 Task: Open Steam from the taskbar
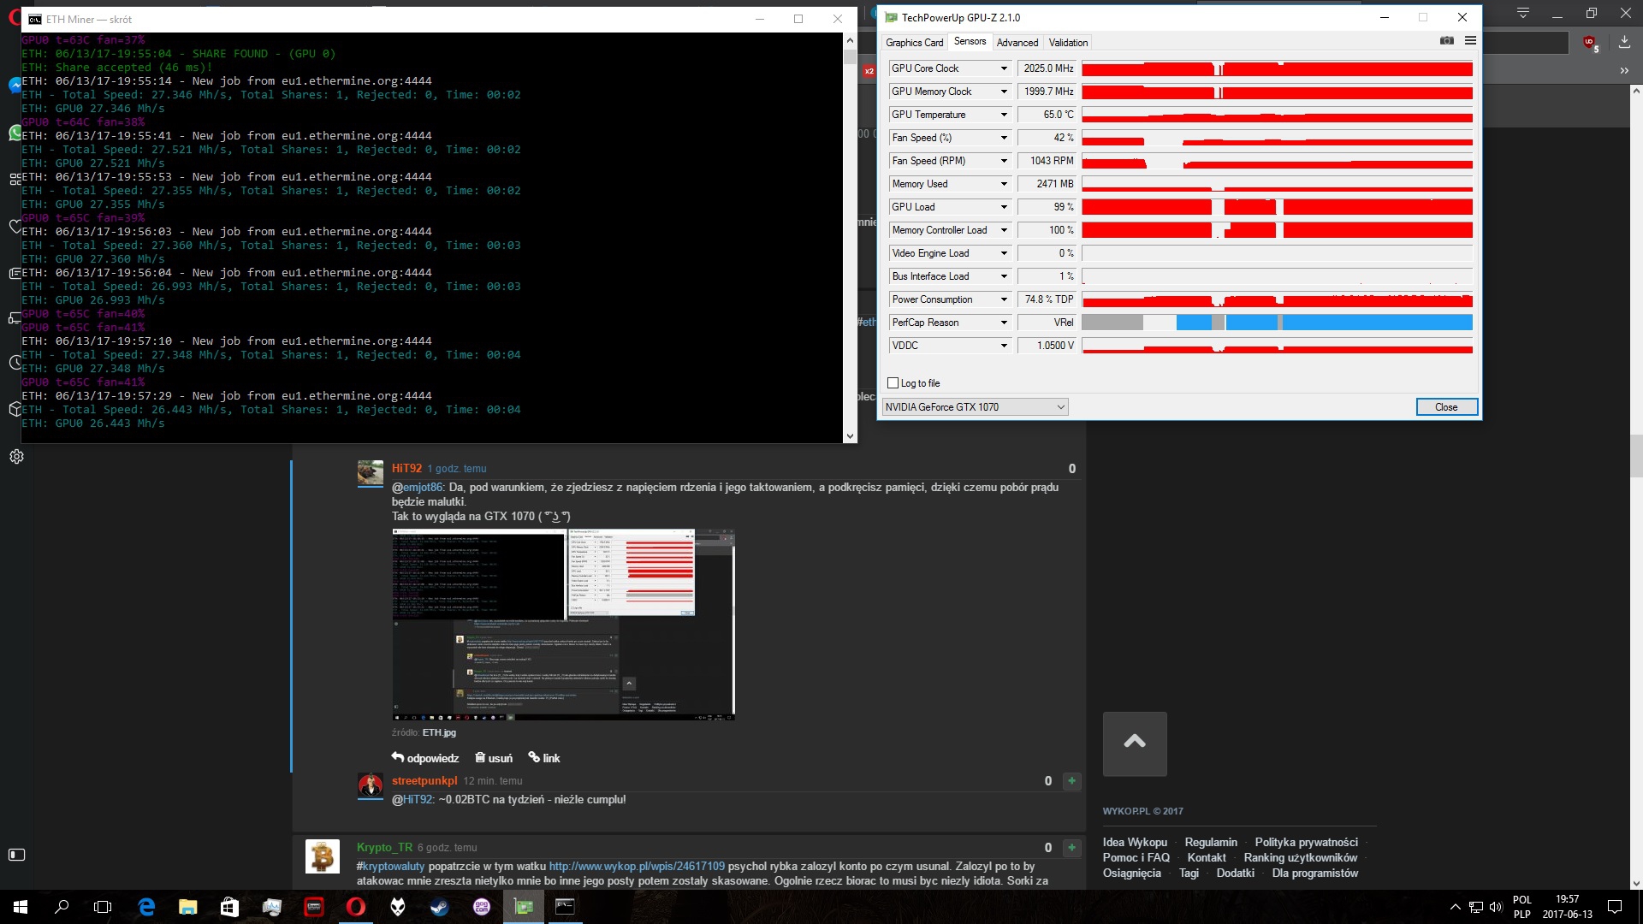439,907
